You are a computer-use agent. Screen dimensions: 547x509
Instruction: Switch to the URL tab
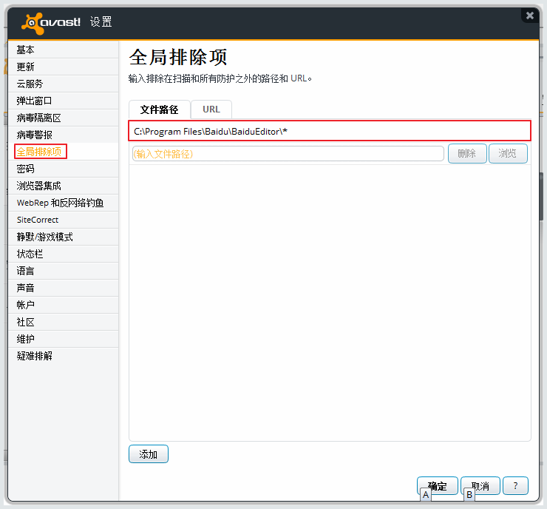click(x=211, y=109)
